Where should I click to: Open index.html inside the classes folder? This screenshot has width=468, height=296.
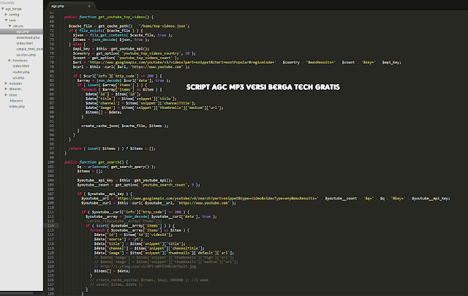click(x=24, y=43)
